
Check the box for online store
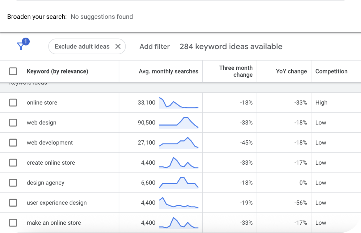tap(13, 103)
